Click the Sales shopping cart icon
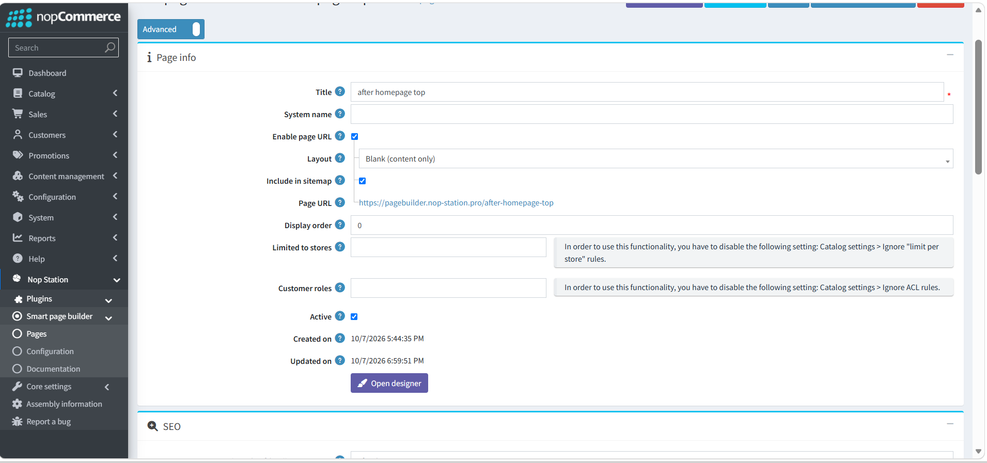Image resolution: width=987 pixels, height=463 pixels. (x=18, y=114)
